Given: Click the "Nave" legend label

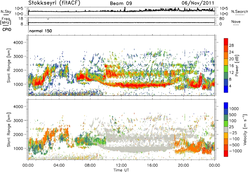Looking at the screenshot, I should pos(236,21).
